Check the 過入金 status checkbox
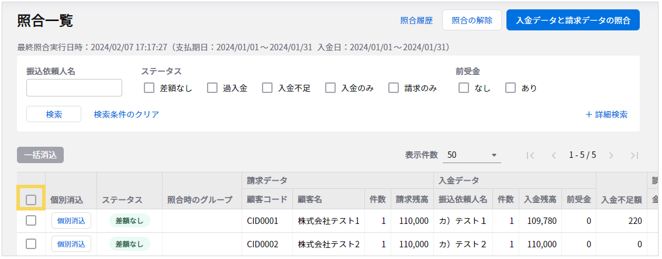This screenshot has width=662, height=259. 212,88
